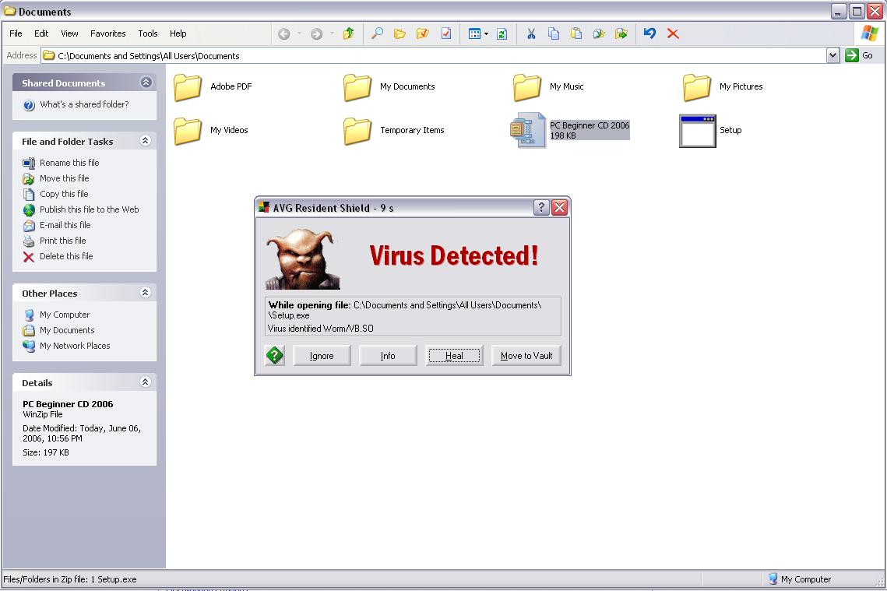Viewport: 887px width, 591px height.
Task: Select the My Music folder
Action: pyautogui.click(x=548, y=87)
